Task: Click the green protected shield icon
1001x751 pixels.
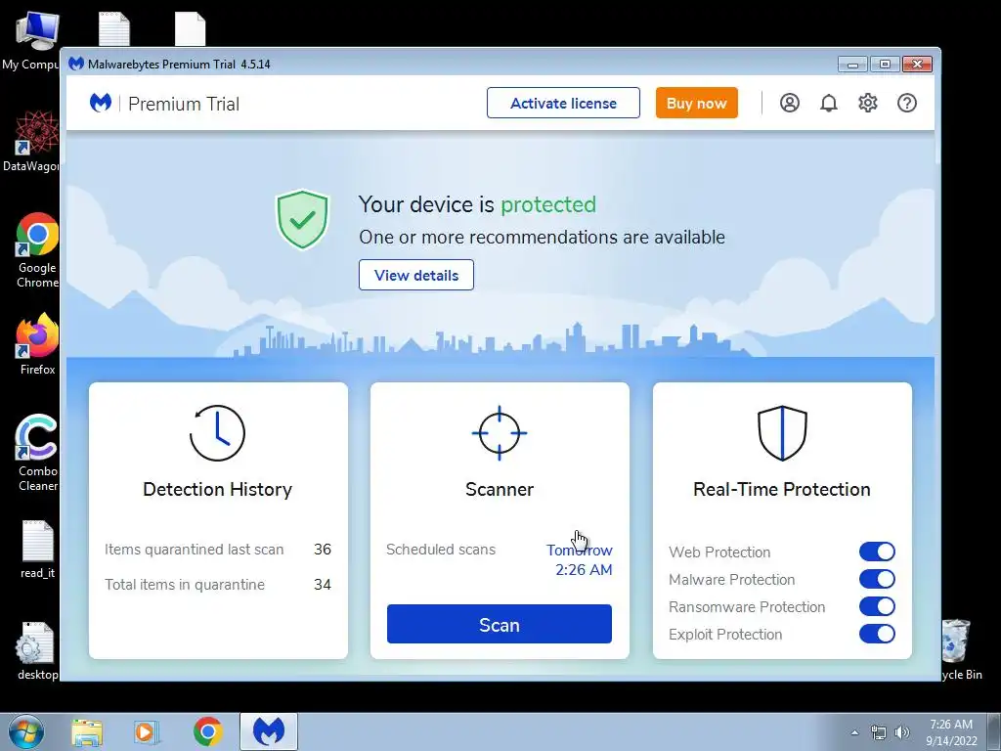Action: pyautogui.click(x=302, y=219)
